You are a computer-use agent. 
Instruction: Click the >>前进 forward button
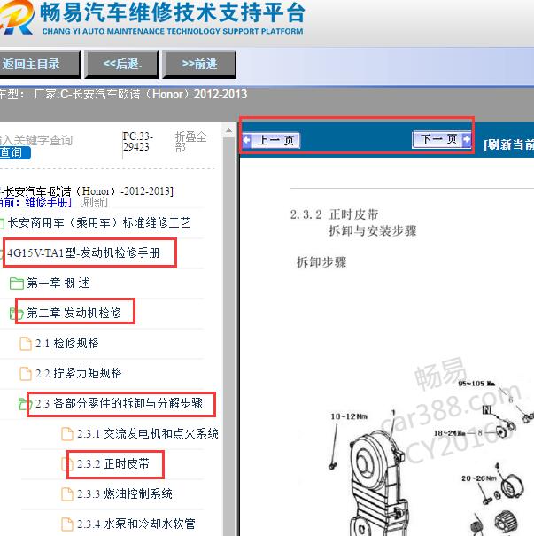coord(199,65)
